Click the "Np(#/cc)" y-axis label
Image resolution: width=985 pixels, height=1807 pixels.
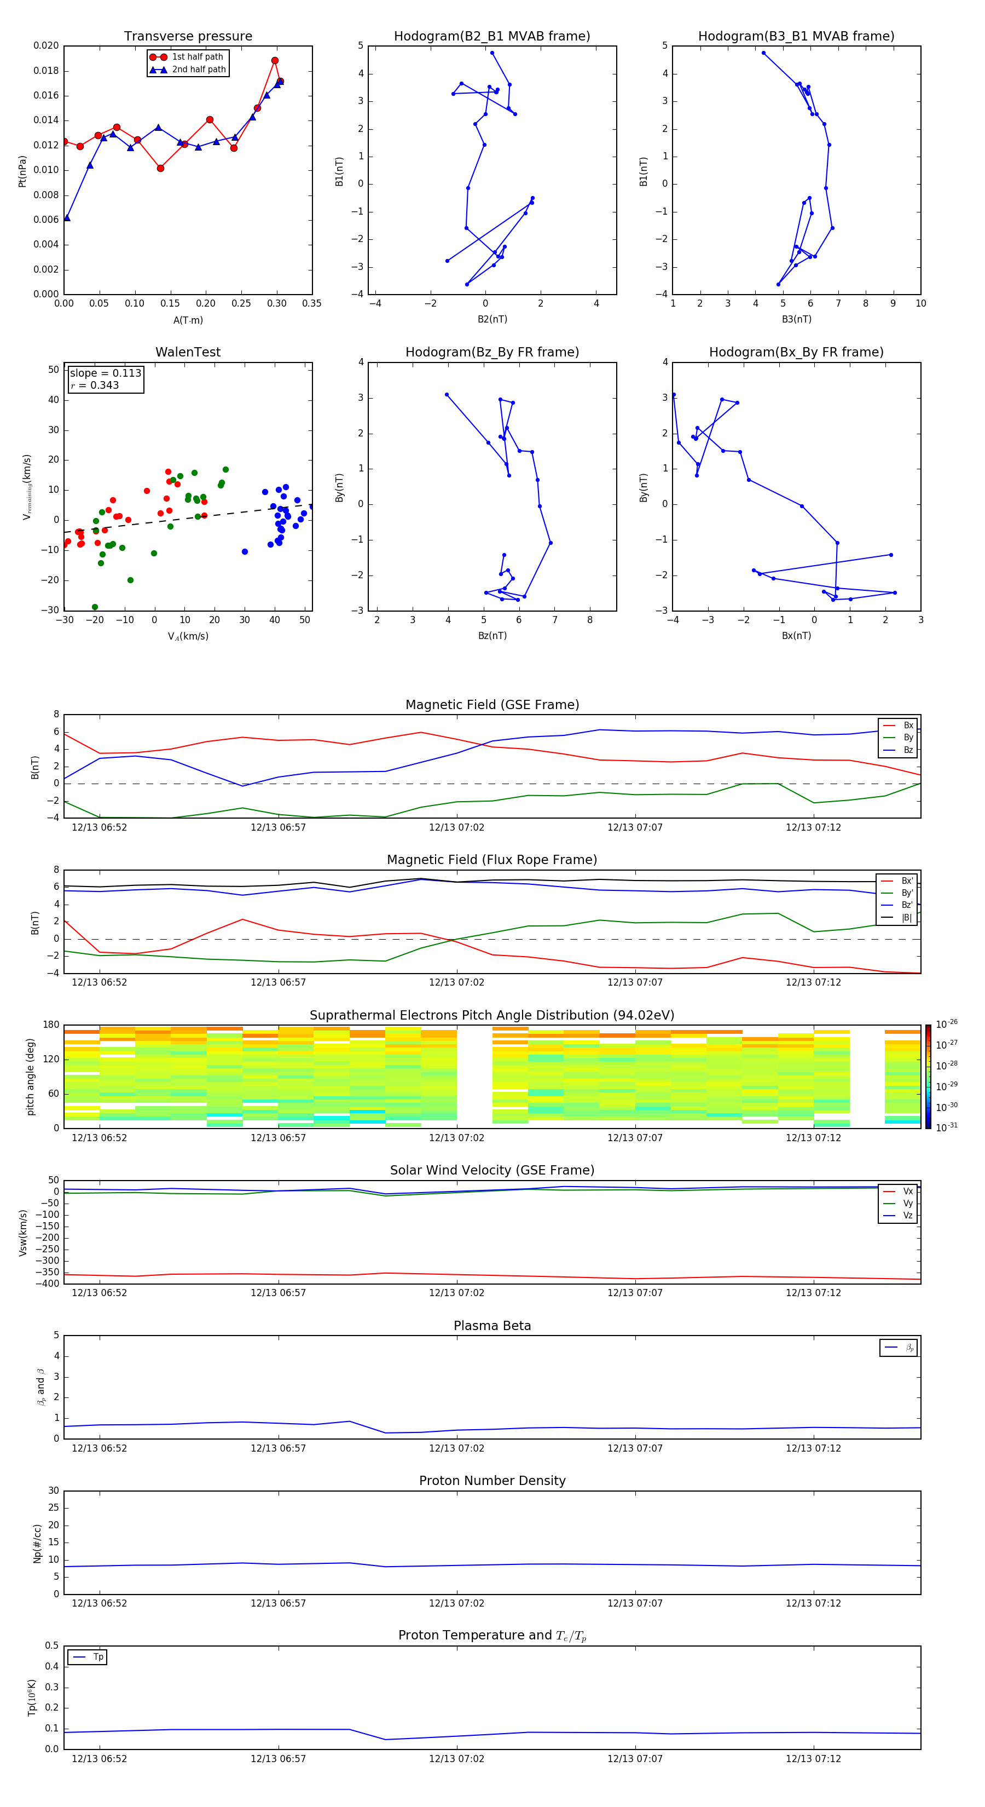point(37,1543)
